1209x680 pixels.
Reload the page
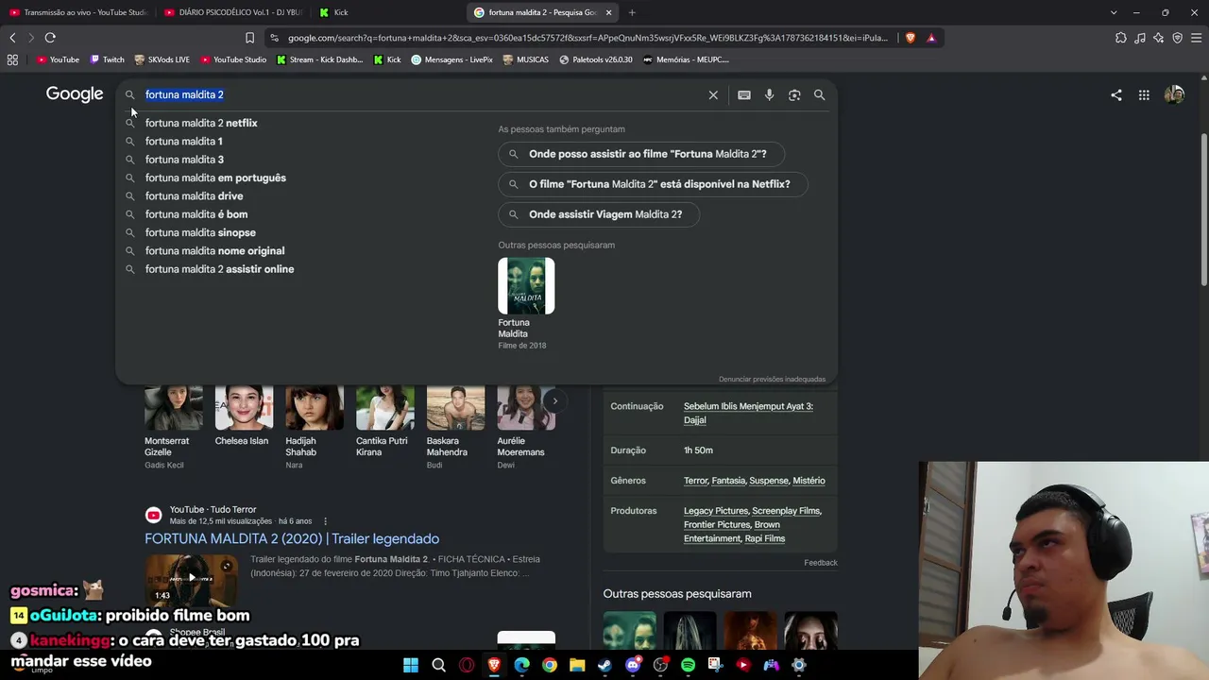[50, 38]
